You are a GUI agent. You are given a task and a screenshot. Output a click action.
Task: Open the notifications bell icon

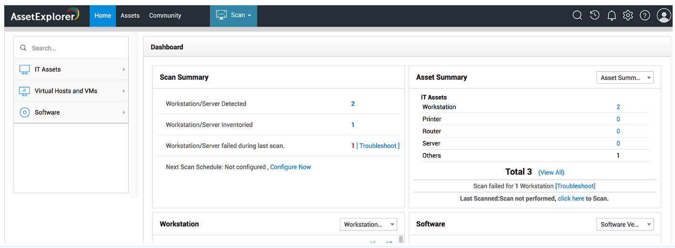click(x=612, y=16)
